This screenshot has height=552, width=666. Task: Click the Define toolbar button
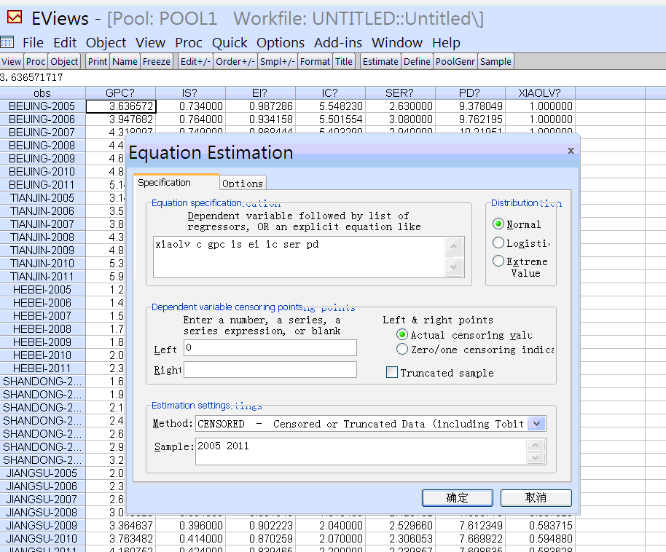(x=417, y=62)
